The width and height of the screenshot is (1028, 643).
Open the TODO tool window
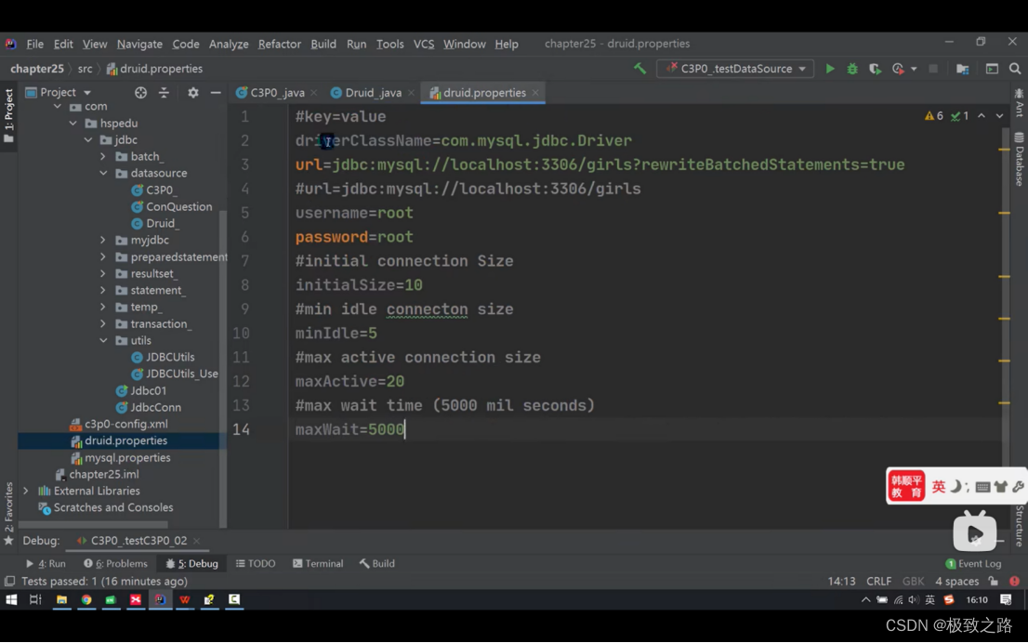[256, 564]
